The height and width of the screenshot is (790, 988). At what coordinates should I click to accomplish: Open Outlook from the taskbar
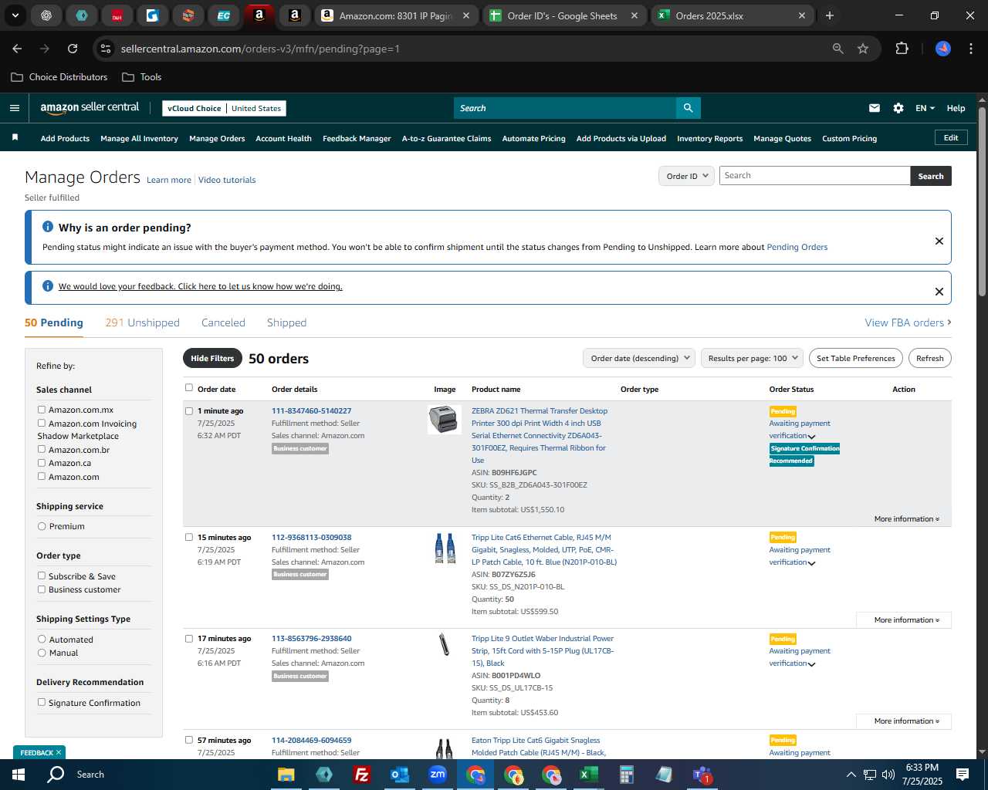[399, 775]
